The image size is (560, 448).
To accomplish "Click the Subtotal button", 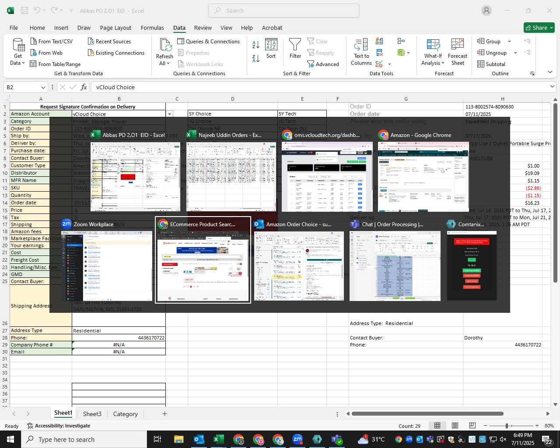I will [491, 64].
